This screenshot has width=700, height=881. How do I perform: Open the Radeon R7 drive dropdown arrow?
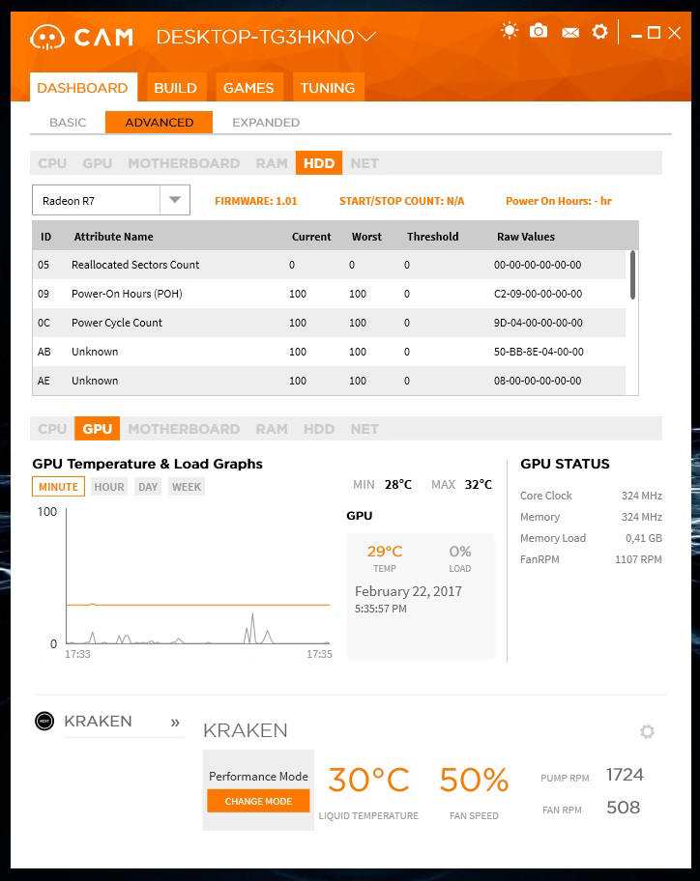pyautogui.click(x=175, y=200)
